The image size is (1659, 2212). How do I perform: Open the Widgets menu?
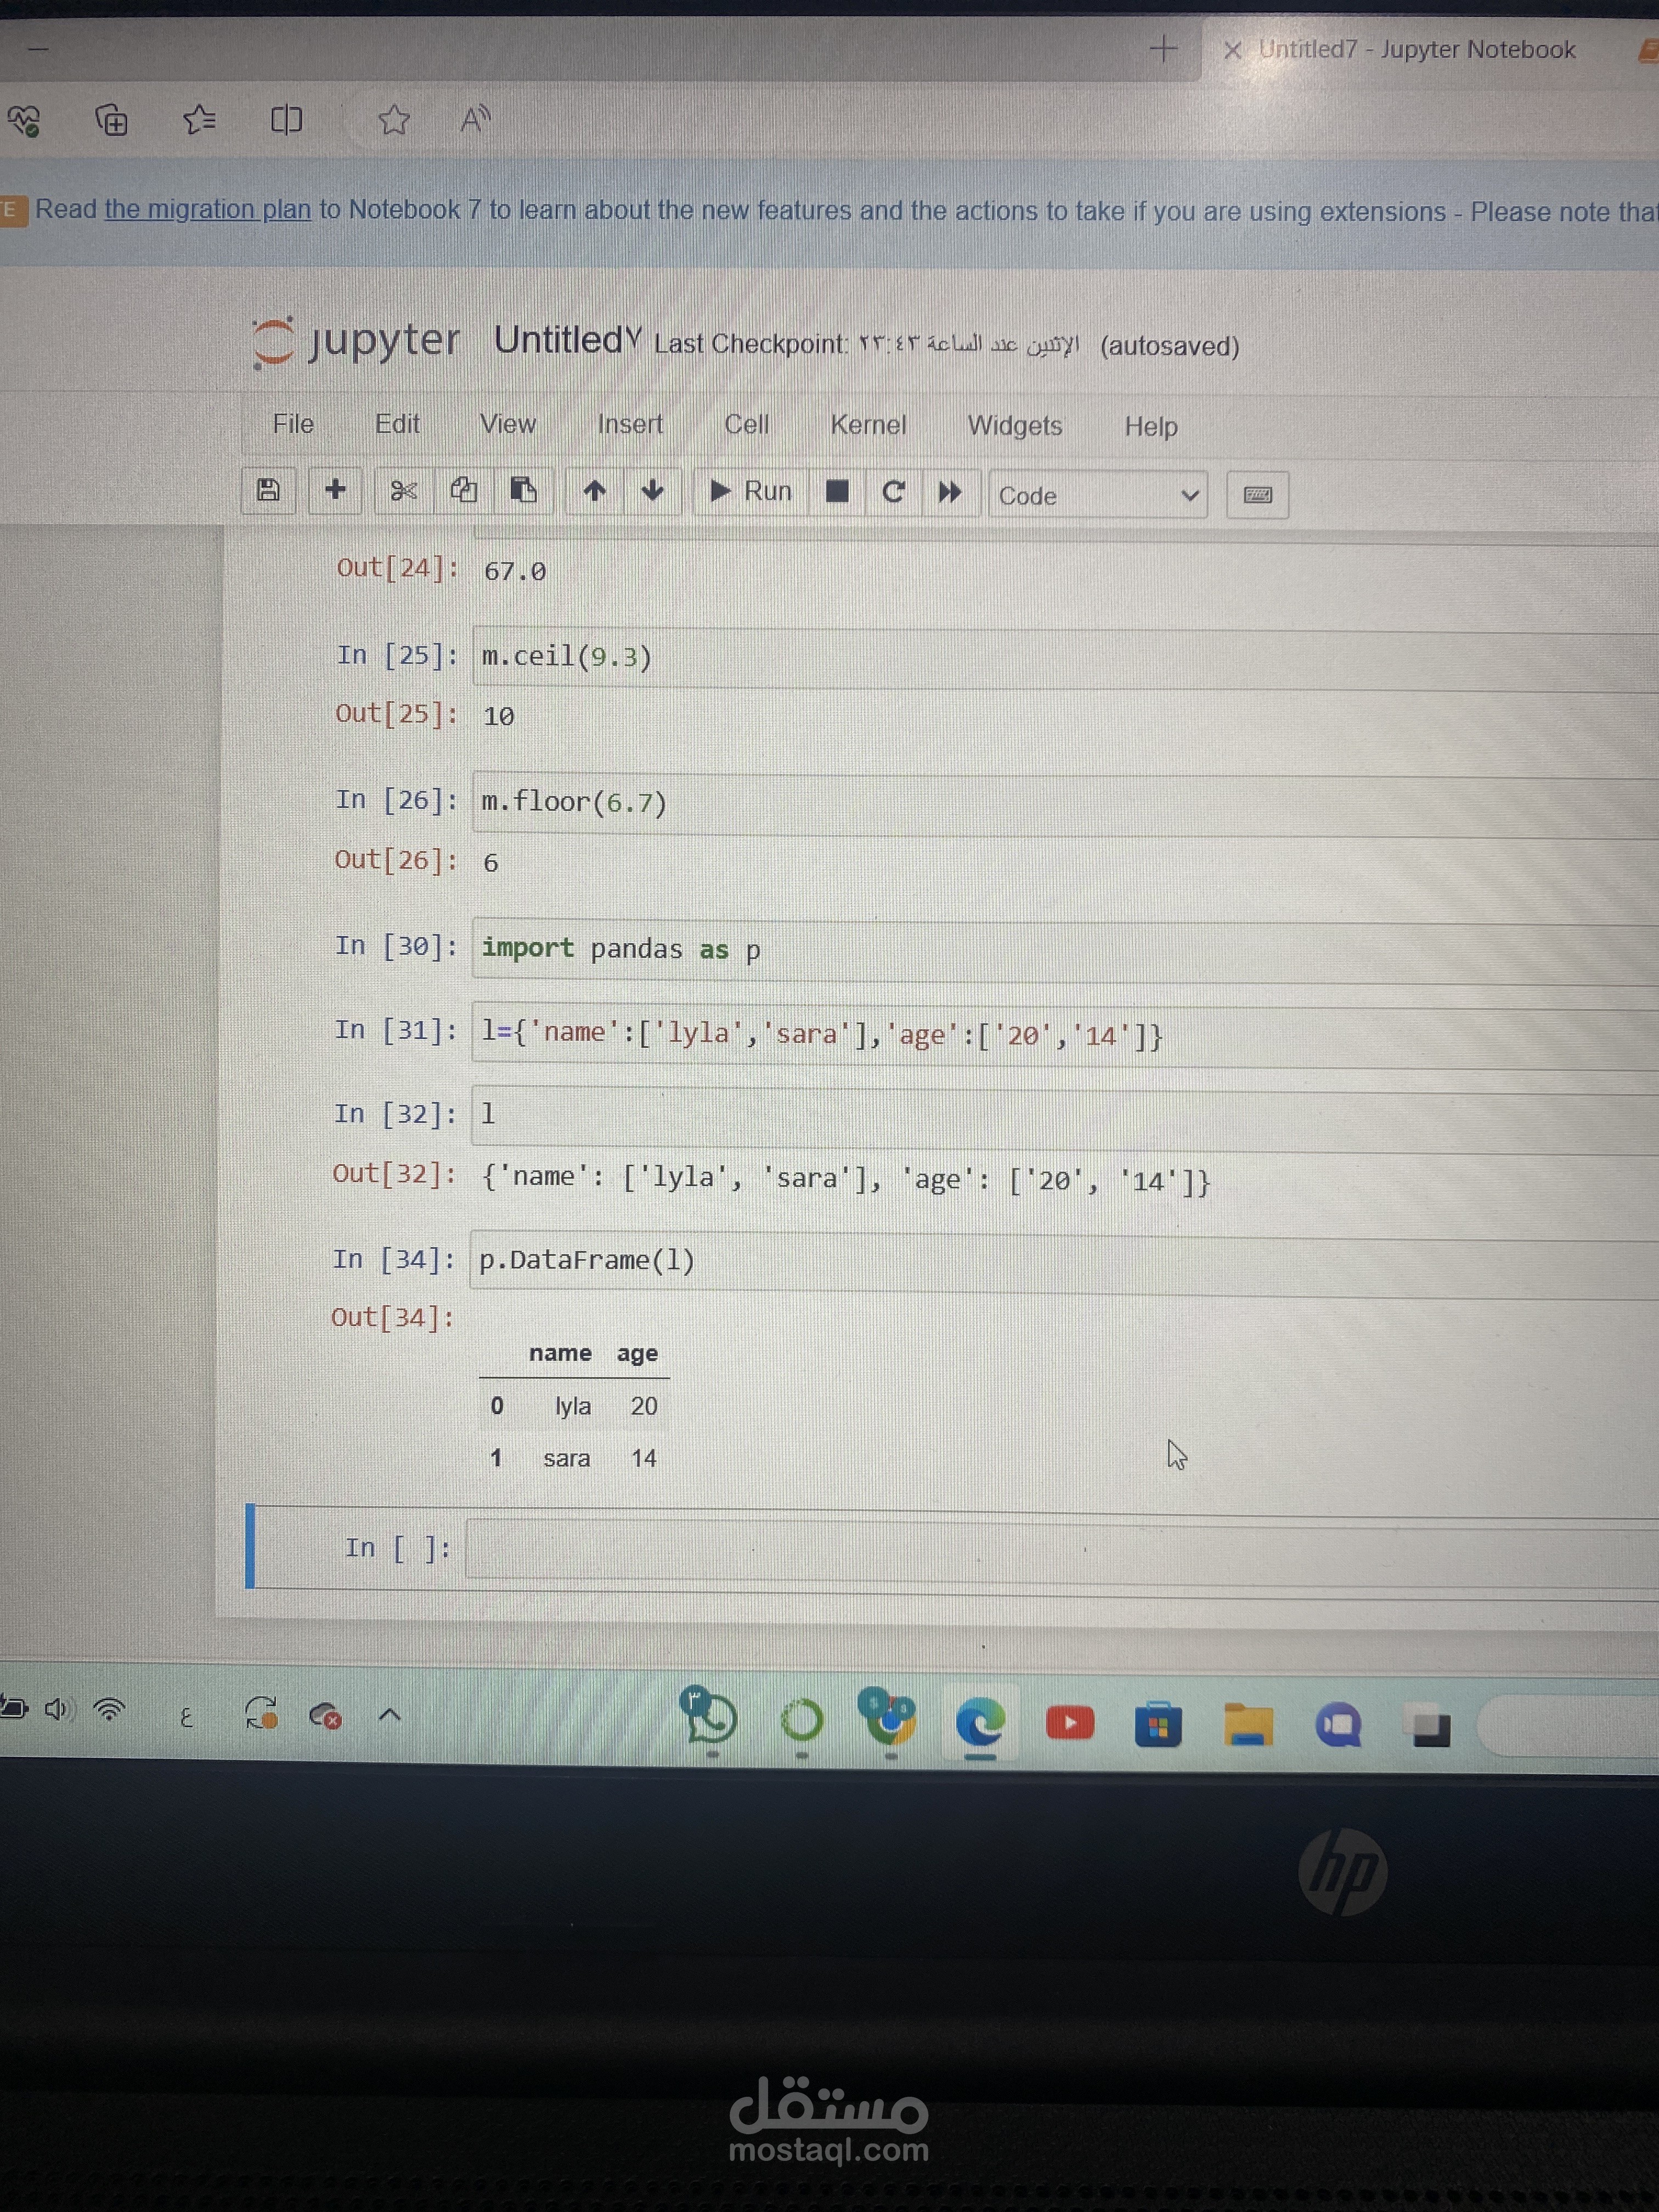tap(1014, 426)
